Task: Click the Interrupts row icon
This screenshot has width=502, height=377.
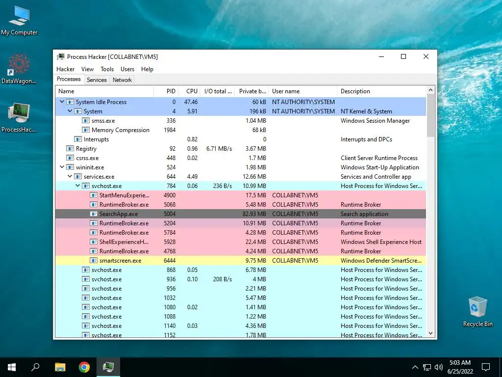Action: tap(78, 139)
